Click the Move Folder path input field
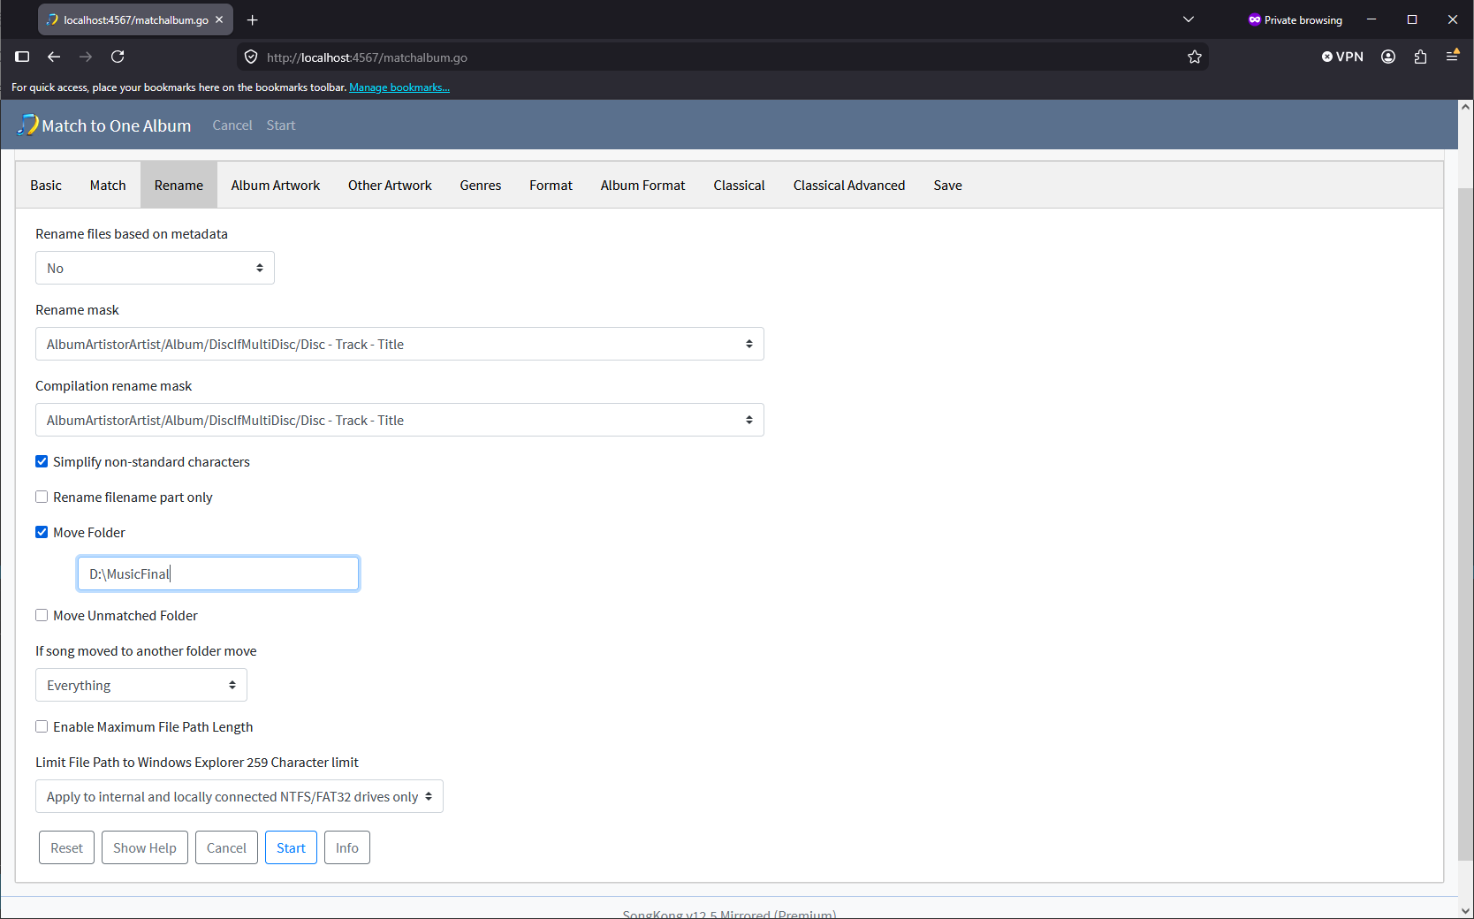 click(218, 573)
